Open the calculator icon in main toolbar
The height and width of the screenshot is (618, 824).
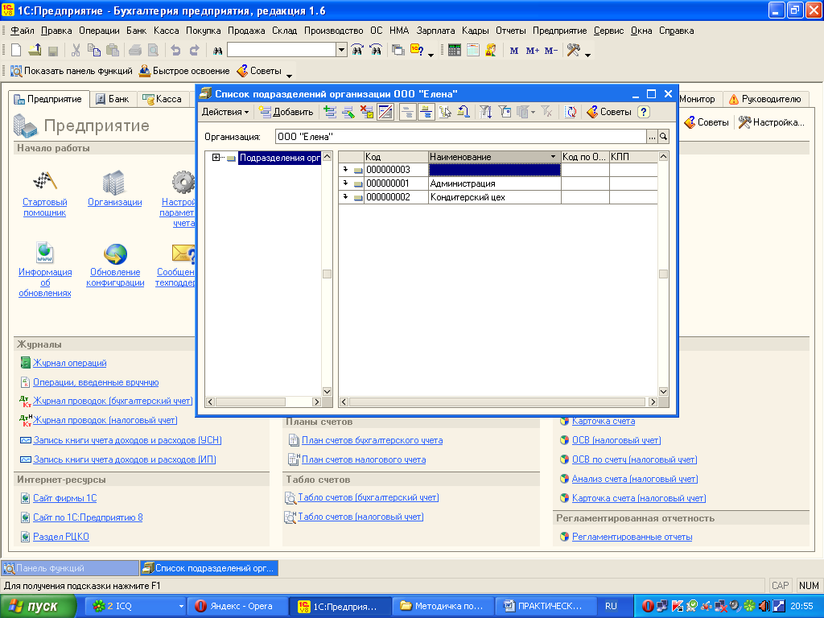pos(455,51)
